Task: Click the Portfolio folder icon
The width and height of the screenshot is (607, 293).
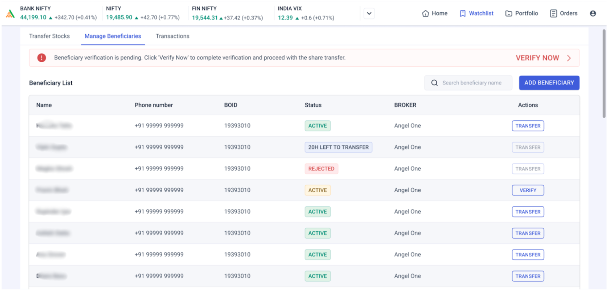Action: (x=508, y=13)
